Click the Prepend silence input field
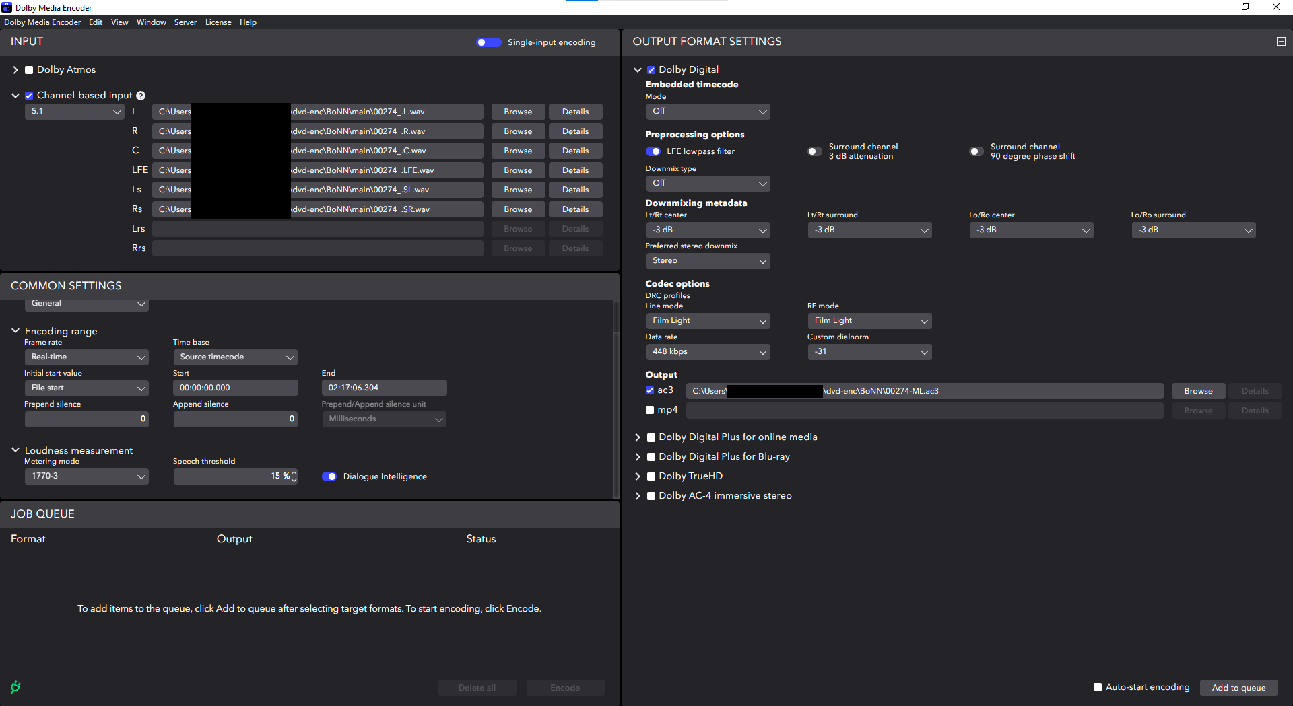This screenshot has height=706, width=1293. coord(86,419)
